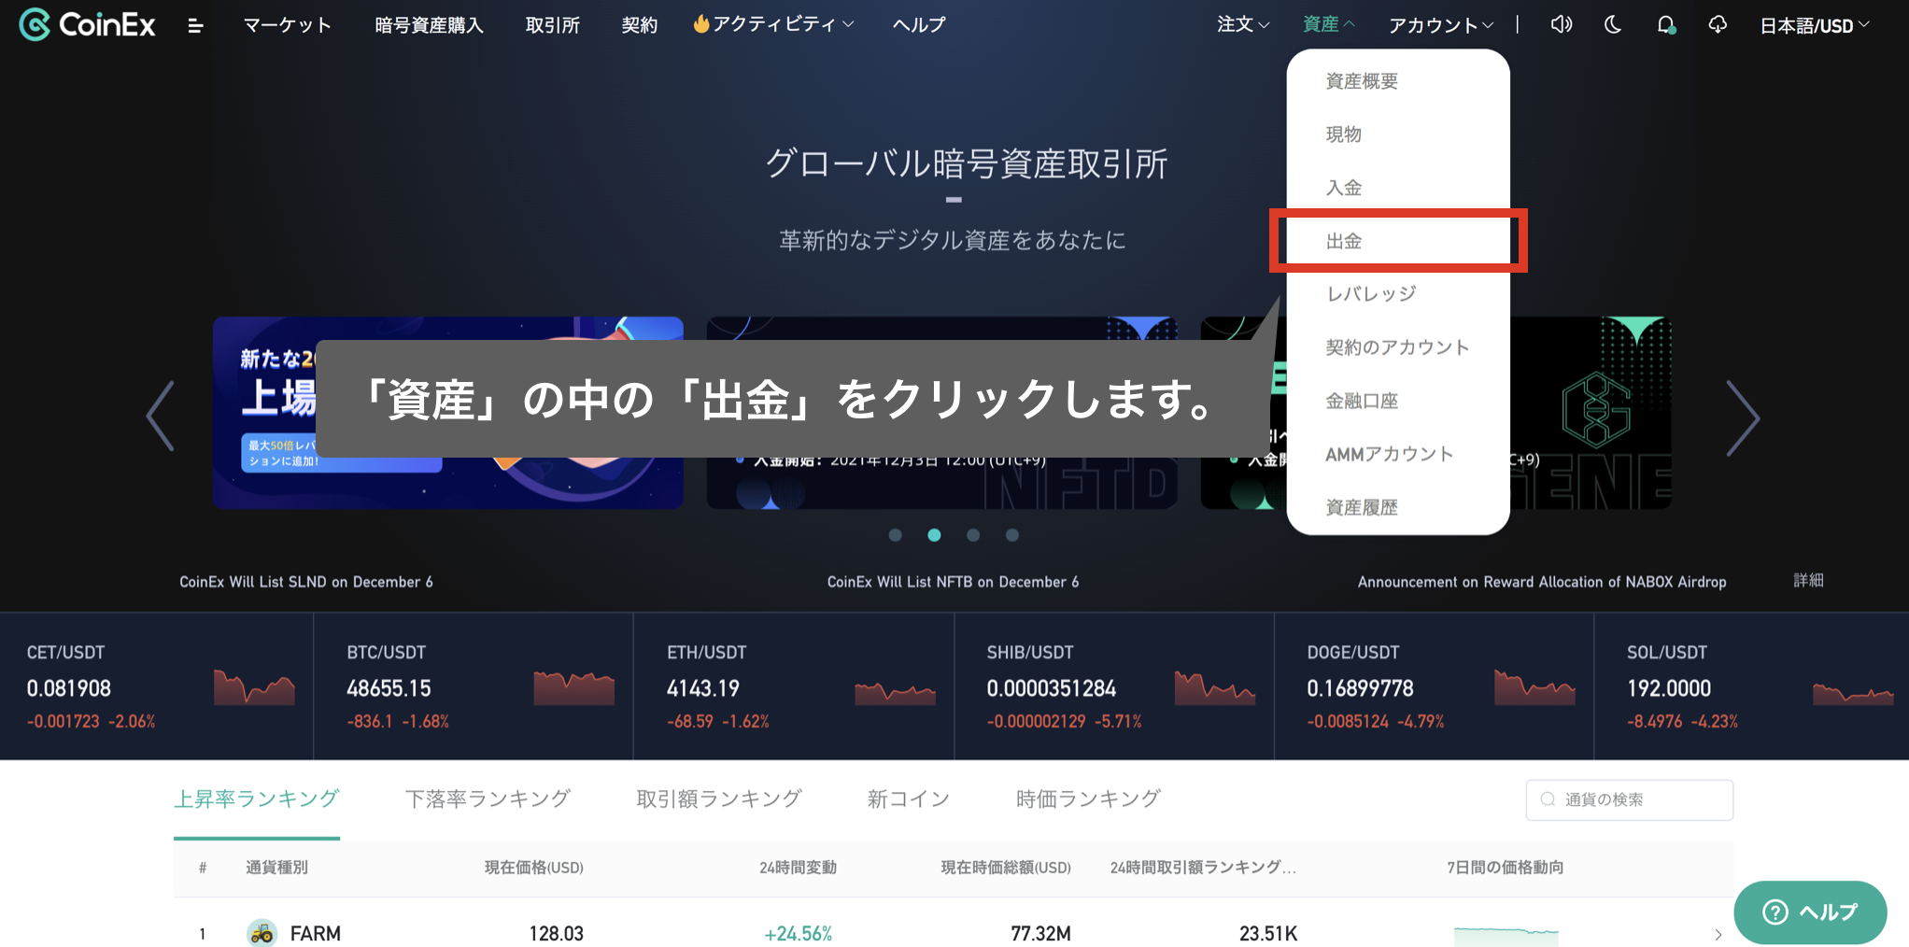Open SOL/USDT ticker card
The height and width of the screenshot is (947, 1909).
pyautogui.click(x=1752, y=686)
